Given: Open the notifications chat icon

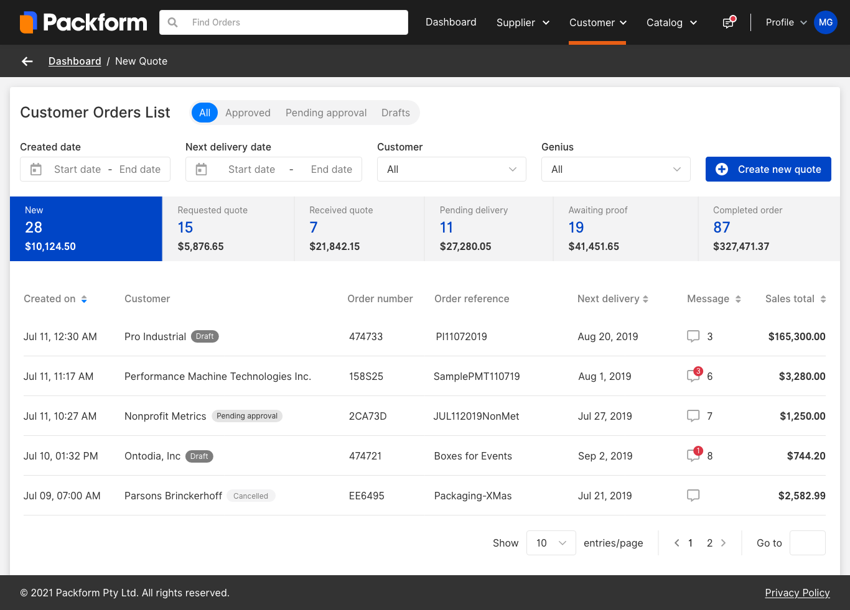Looking at the screenshot, I should [x=729, y=22].
